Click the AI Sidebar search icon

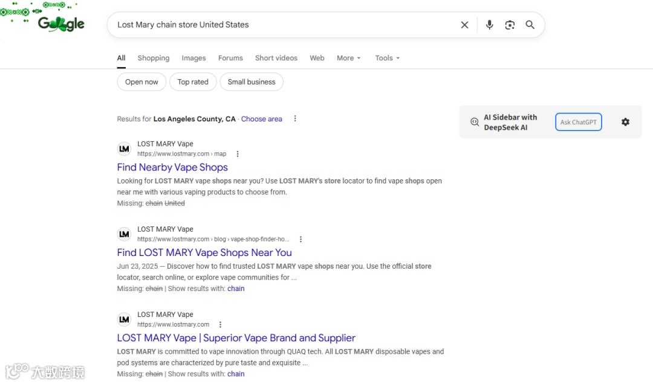[x=475, y=122]
